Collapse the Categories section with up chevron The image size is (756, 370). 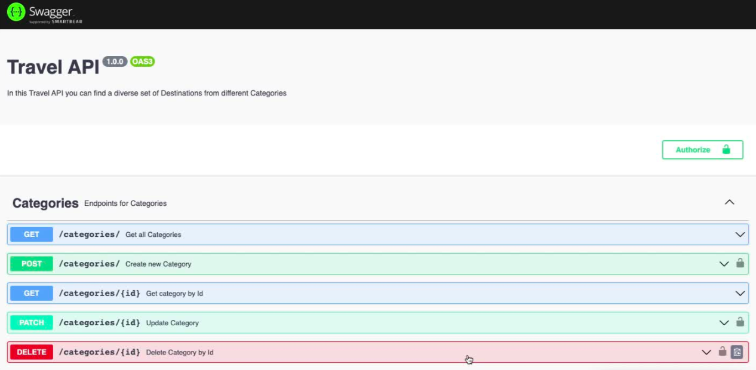pyautogui.click(x=729, y=202)
